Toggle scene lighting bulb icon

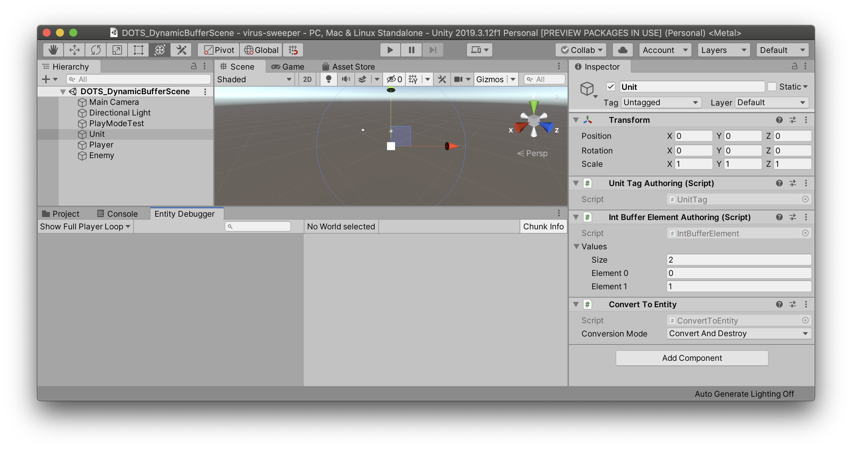pos(328,79)
